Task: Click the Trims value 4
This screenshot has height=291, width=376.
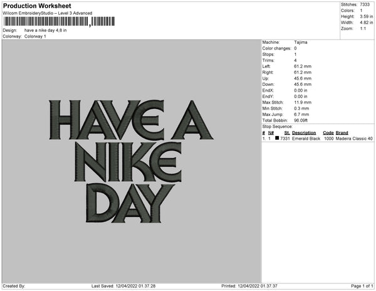Action: coord(295,60)
